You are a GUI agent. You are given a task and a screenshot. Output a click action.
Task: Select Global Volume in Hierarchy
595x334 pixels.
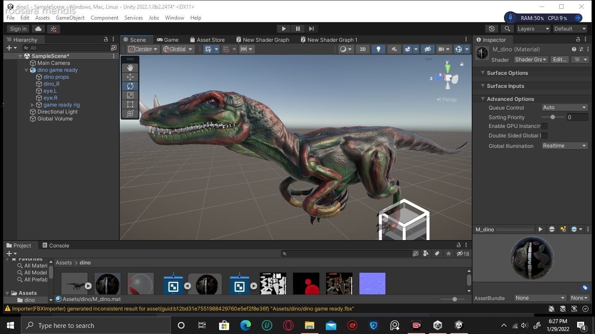pos(55,119)
